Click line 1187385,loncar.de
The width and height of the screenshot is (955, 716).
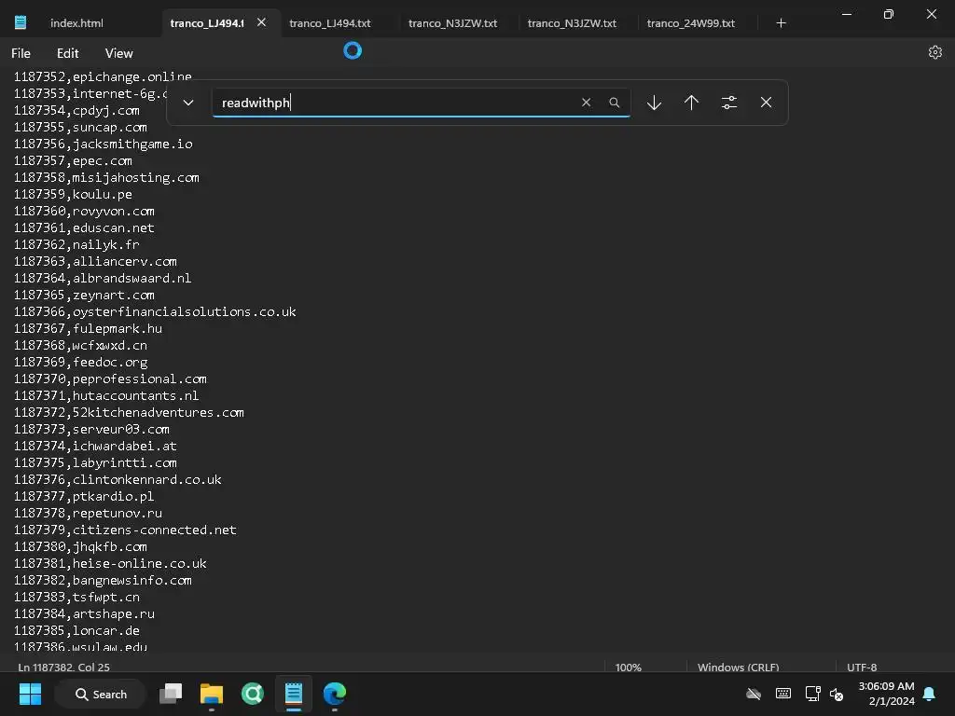pos(76,631)
